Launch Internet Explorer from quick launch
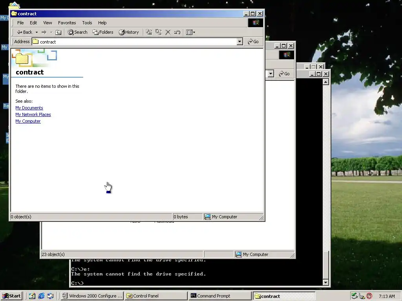 pyautogui.click(x=41, y=296)
